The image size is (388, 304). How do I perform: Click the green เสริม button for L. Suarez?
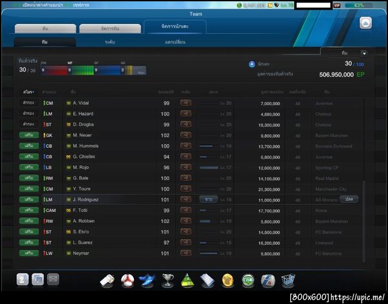pyautogui.click(x=29, y=242)
